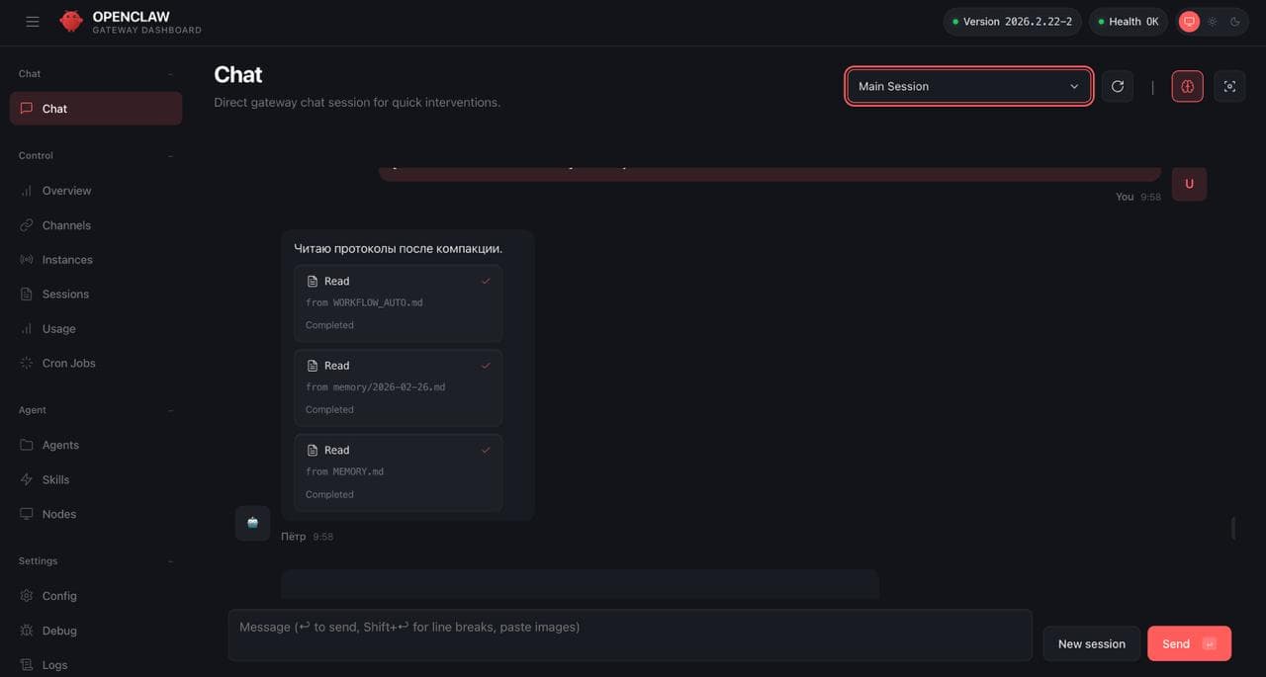The width and height of the screenshot is (1266, 677).
Task: Refresh the current chat session
Action: click(1117, 86)
